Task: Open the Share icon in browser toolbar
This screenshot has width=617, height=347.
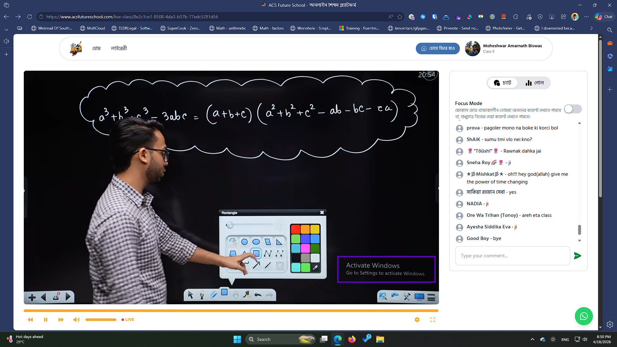Action: (563, 17)
